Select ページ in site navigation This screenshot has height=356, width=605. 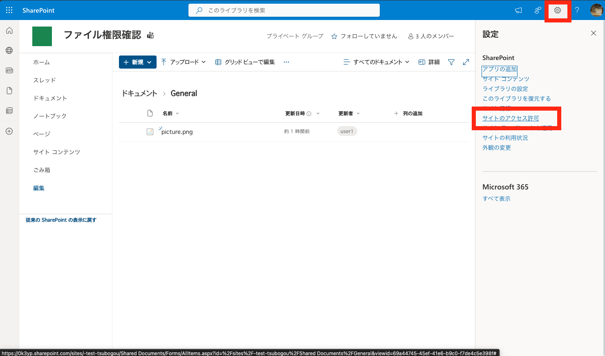pos(42,134)
